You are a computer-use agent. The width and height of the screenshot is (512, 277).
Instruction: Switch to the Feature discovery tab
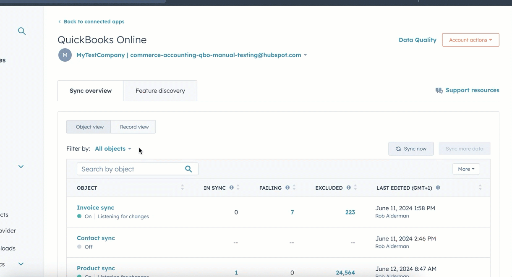pyautogui.click(x=160, y=91)
